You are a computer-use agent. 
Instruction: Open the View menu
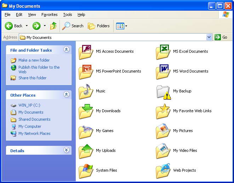32,15
